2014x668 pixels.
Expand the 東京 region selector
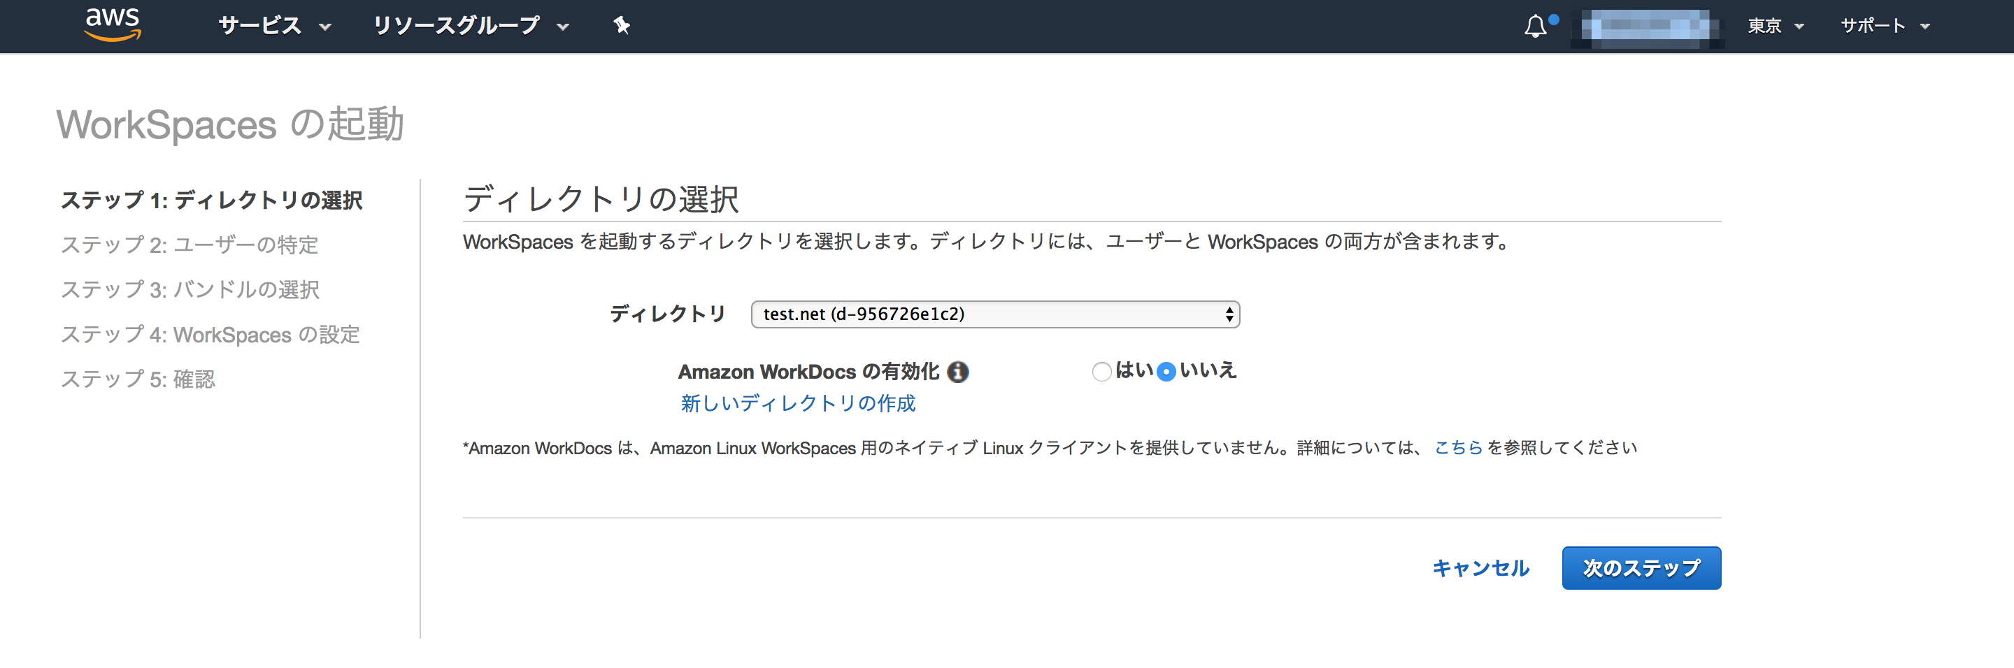[x=1776, y=26]
